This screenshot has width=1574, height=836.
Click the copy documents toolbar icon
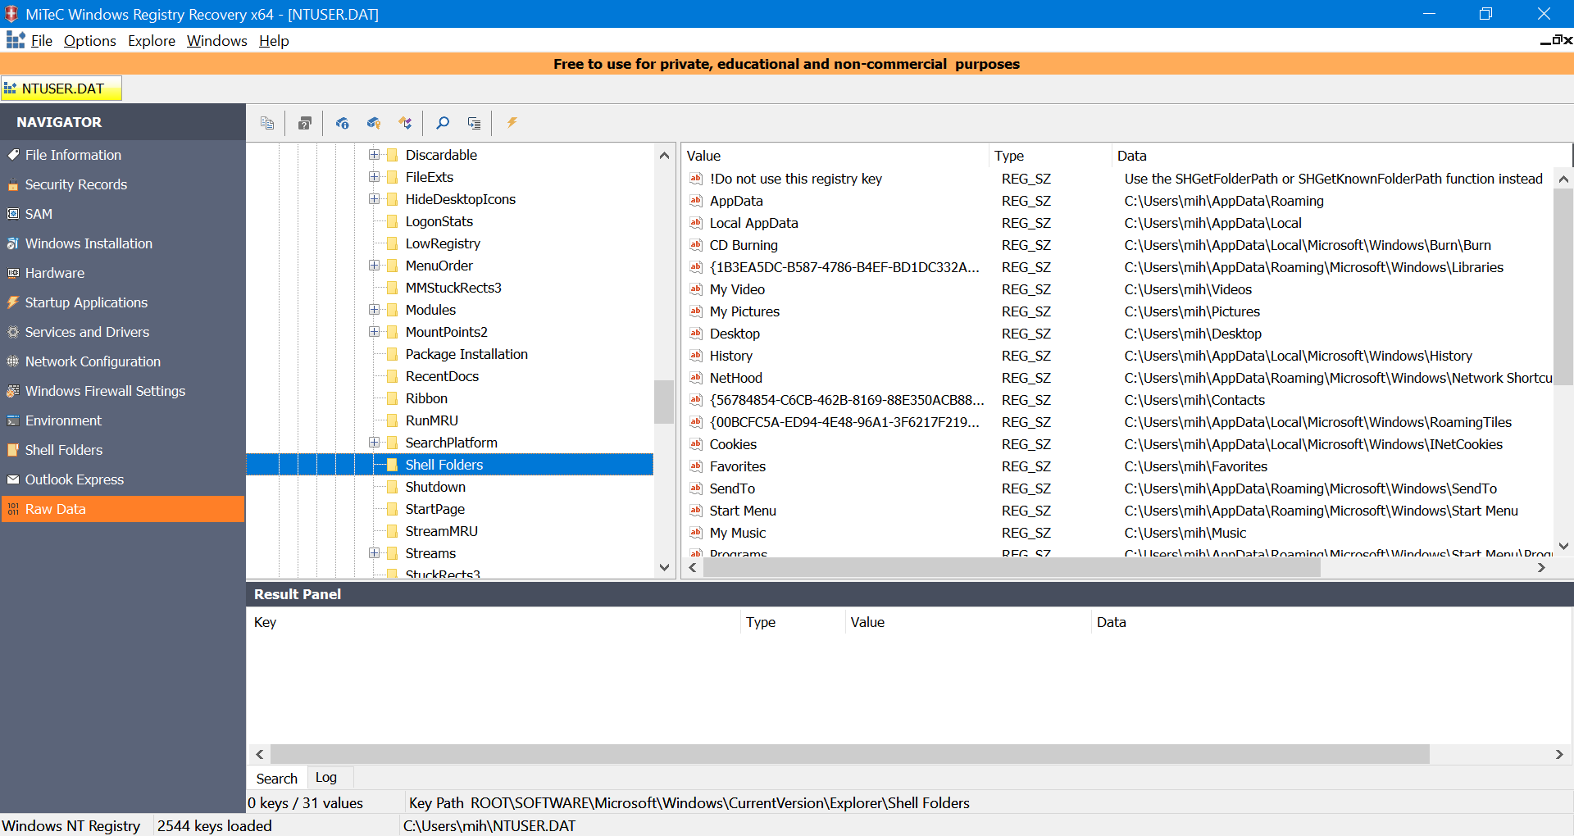click(267, 123)
